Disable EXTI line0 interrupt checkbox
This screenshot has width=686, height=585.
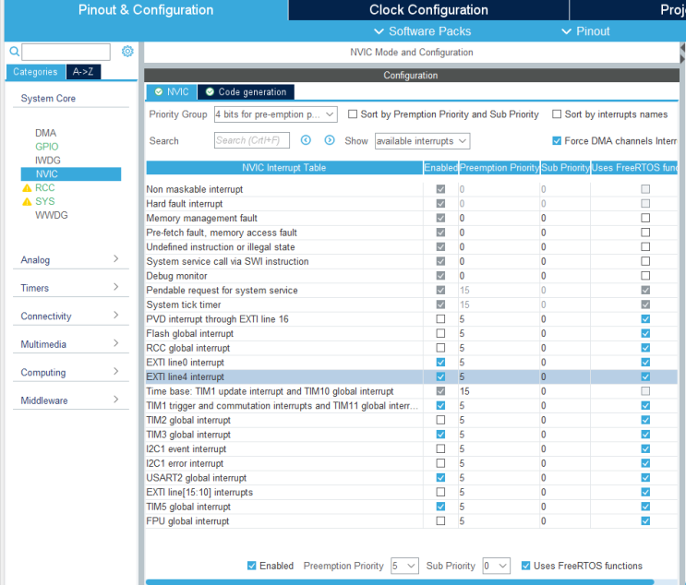click(440, 363)
